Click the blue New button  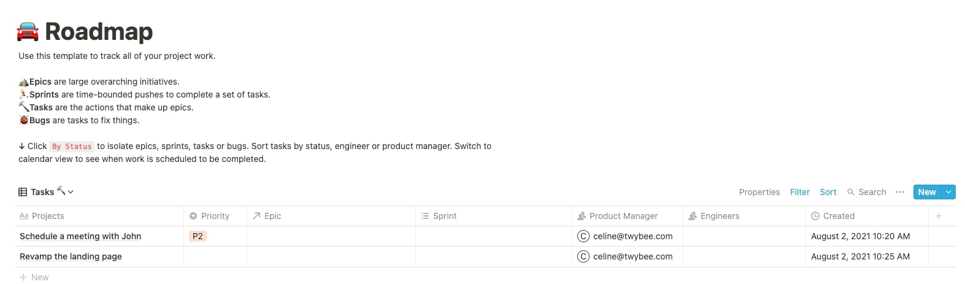tap(927, 192)
